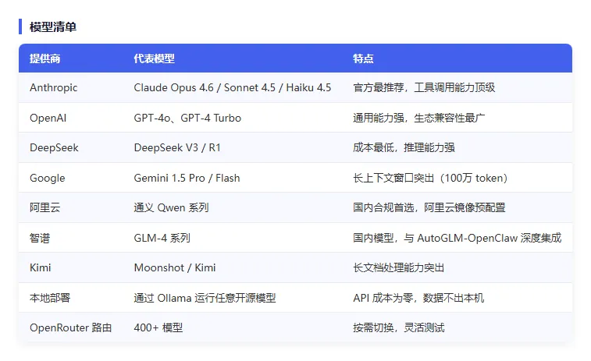Viewport: 591px width, 361px height.
Task: Click the 通过 Ollama 运行任意开源模型 cell
Action: coord(205,298)
